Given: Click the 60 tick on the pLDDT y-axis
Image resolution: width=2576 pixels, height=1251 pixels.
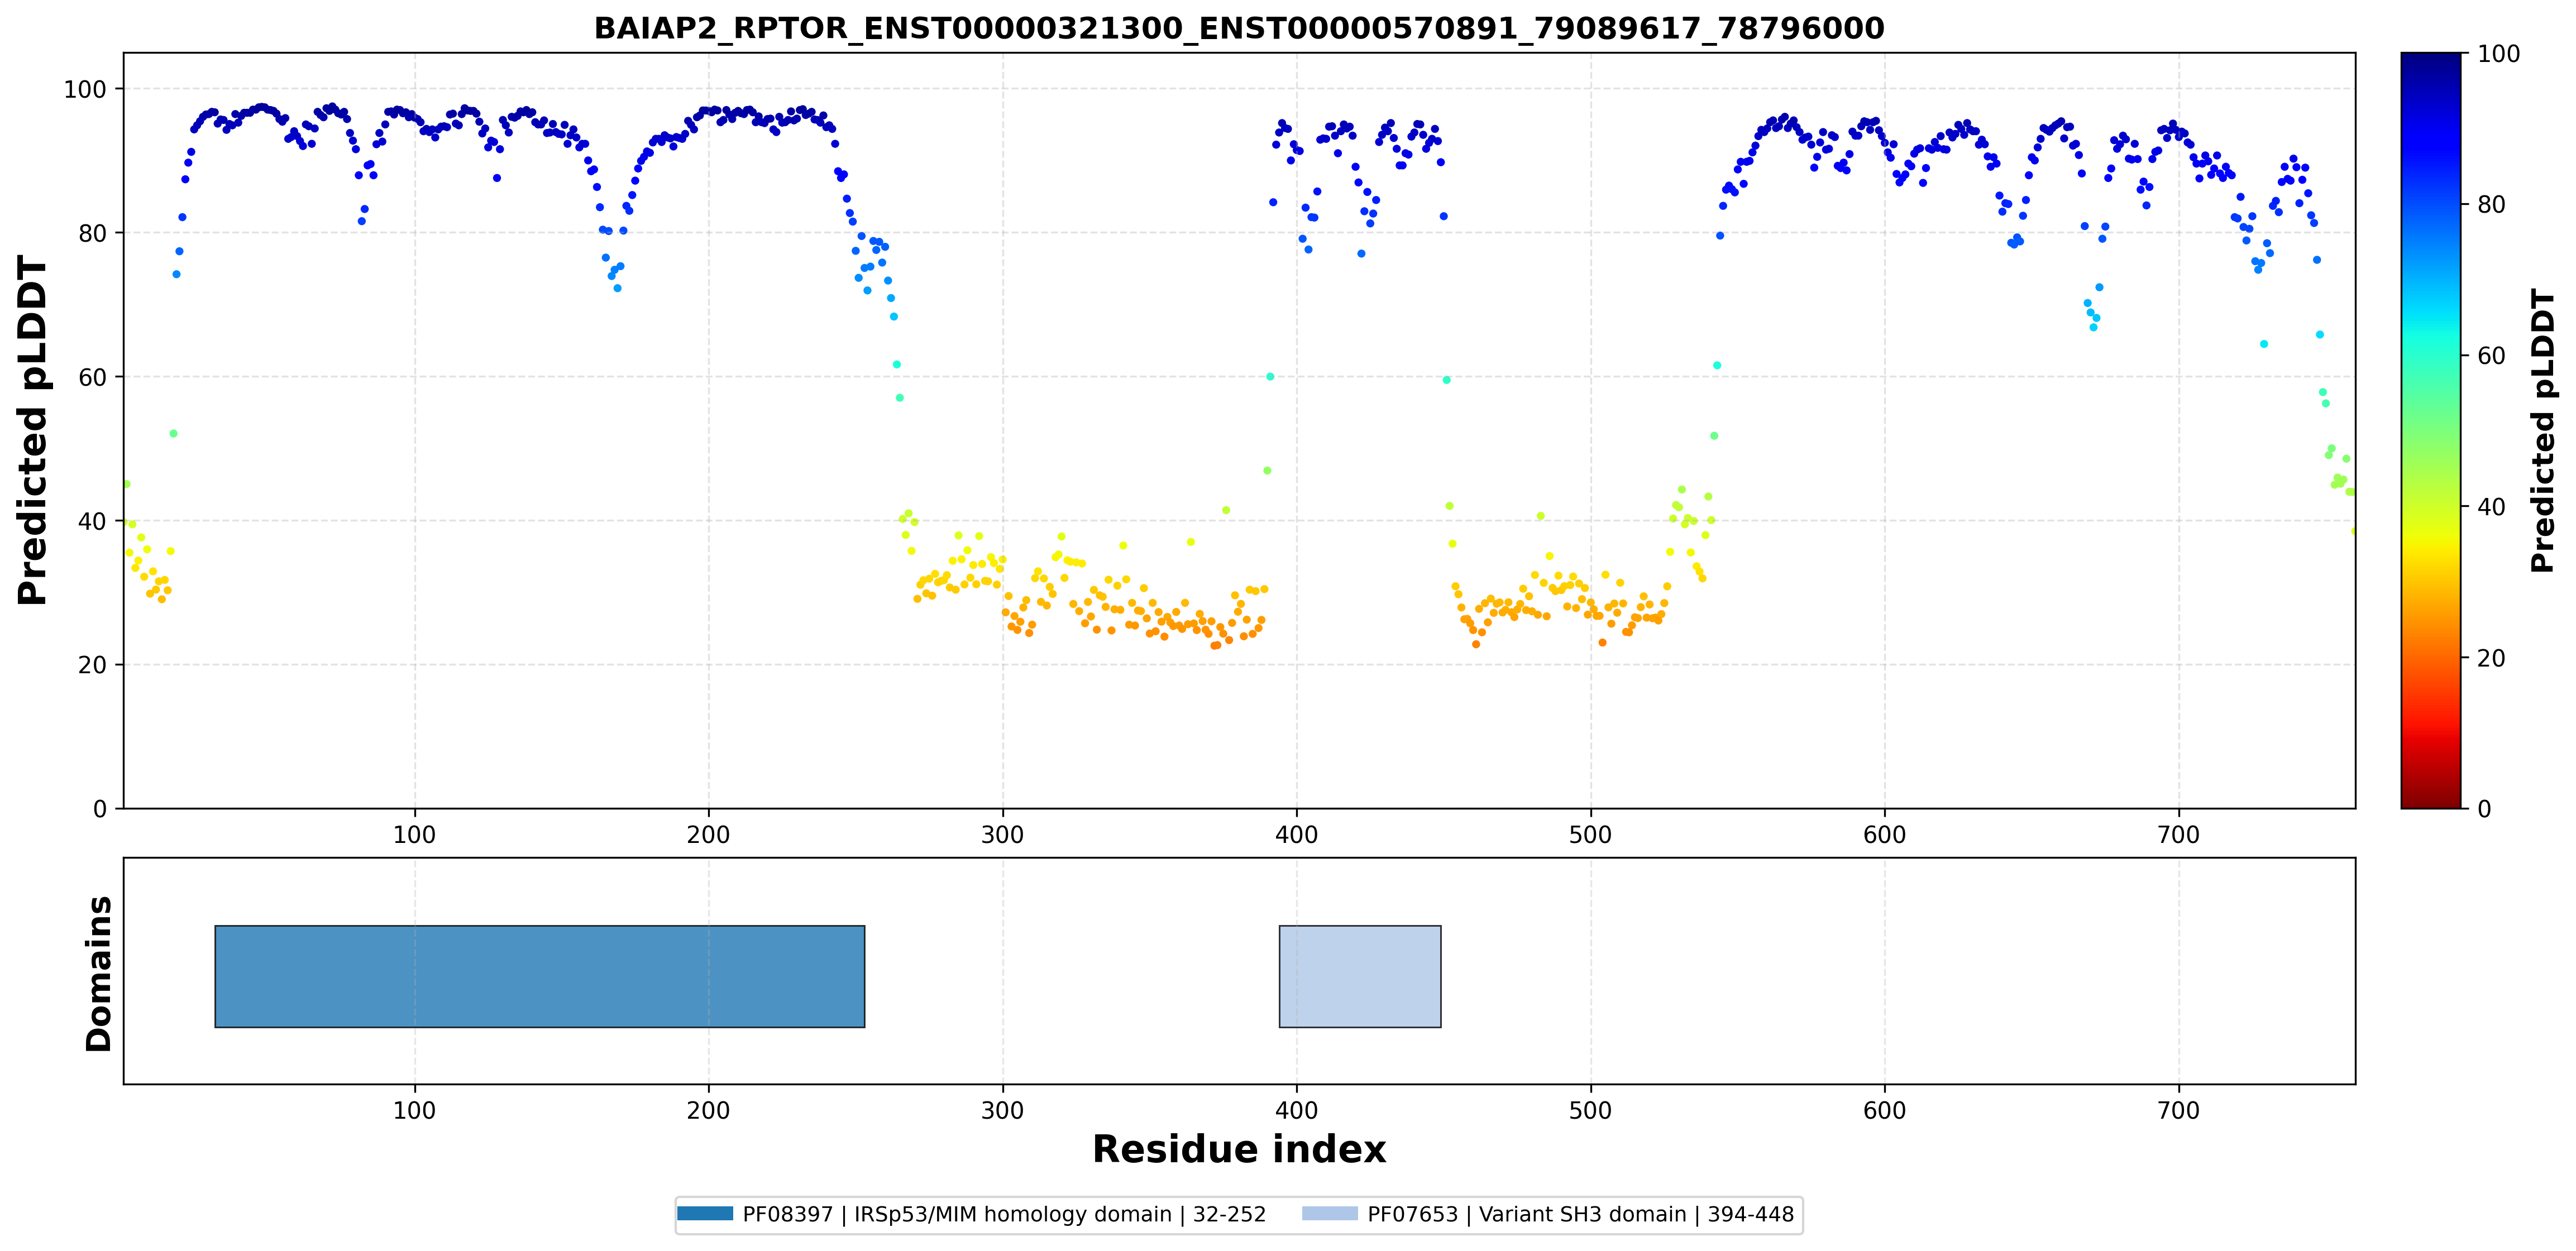Looking at the screenshot, I should 92,377.
